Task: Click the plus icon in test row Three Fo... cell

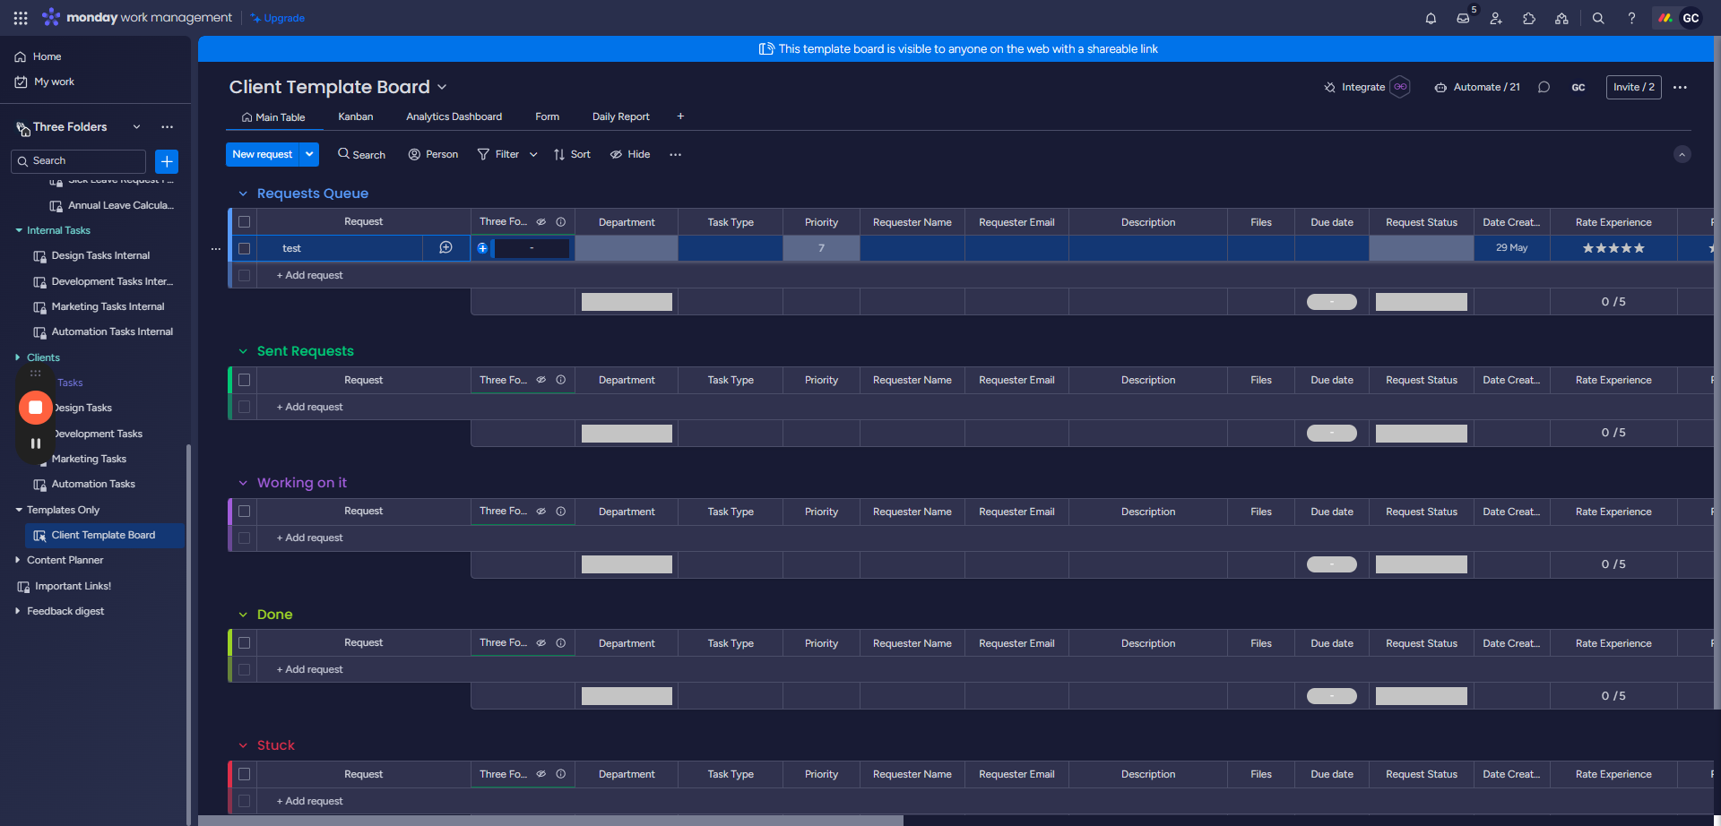Action: click(x=482, y=248)
